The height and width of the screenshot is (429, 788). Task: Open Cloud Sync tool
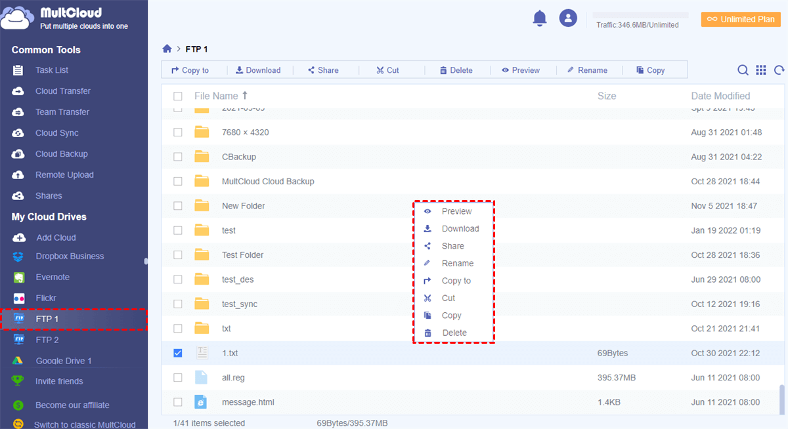56,133
